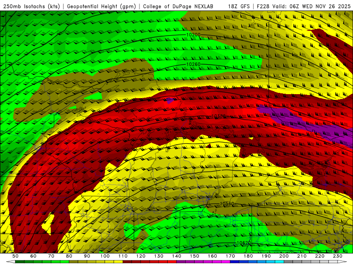
Task: Click the colorbar's right end arrow
Action: coord(342,262)
